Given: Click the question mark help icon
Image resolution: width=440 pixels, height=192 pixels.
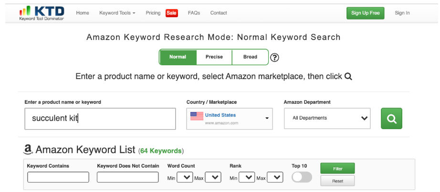Looking at the screenshot, I should 274,58.
